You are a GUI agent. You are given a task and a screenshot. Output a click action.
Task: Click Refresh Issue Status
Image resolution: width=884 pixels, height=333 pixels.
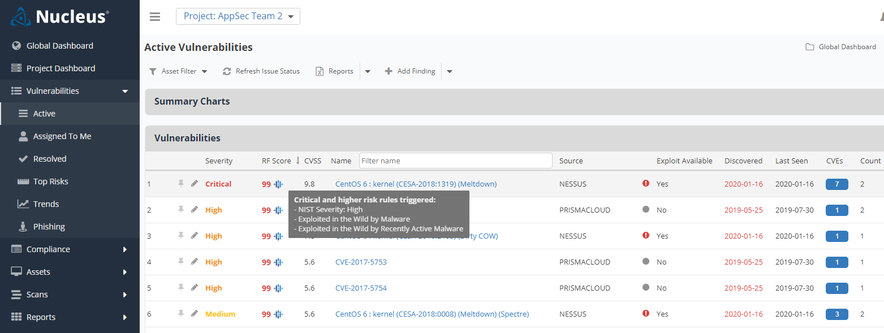[261, 71]
